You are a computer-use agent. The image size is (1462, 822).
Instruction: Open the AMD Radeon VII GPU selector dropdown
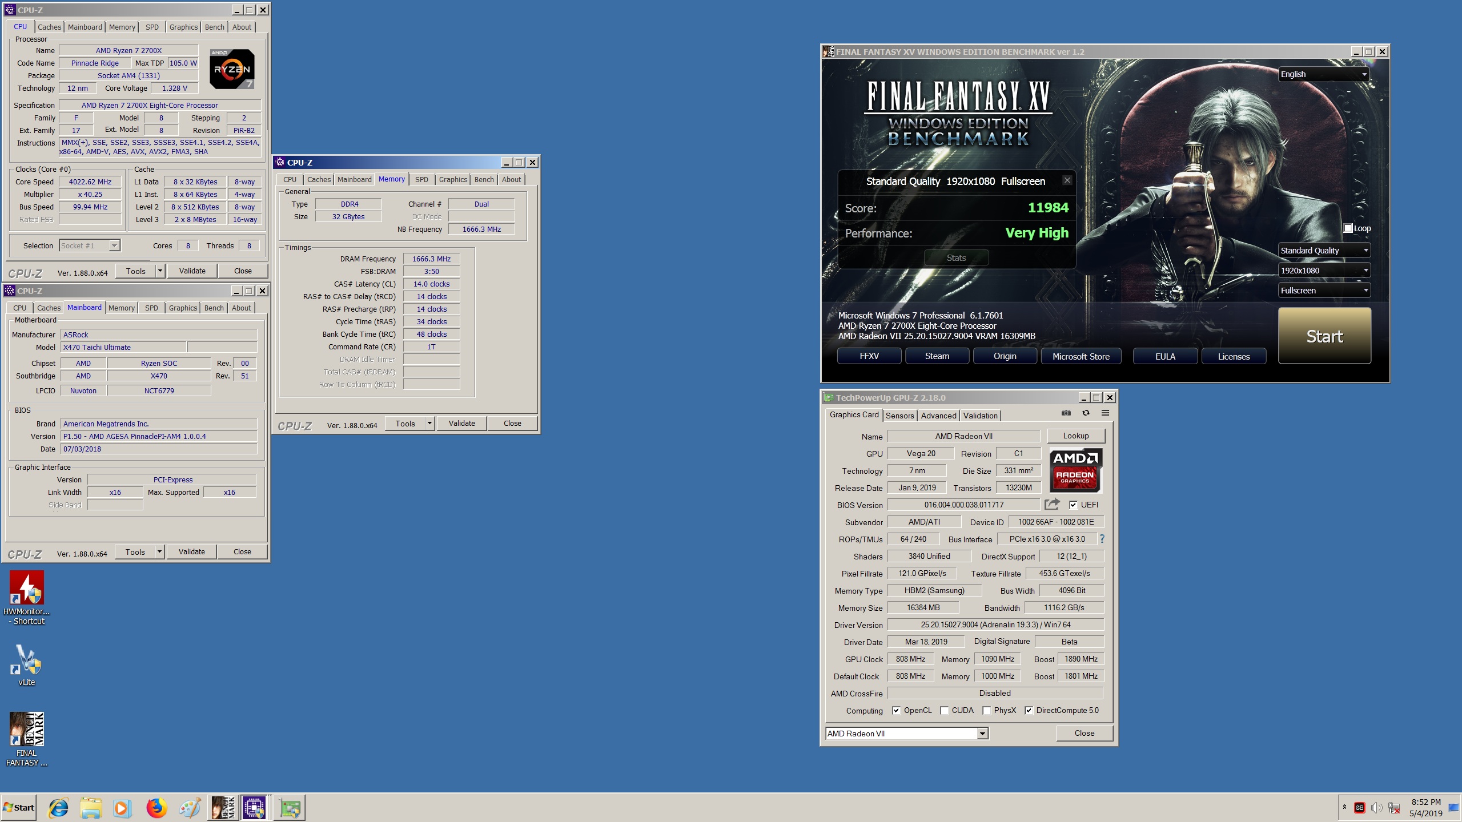[x=907, y=734]
